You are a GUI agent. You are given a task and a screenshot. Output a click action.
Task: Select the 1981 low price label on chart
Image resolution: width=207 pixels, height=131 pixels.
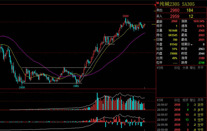[76, 86]
